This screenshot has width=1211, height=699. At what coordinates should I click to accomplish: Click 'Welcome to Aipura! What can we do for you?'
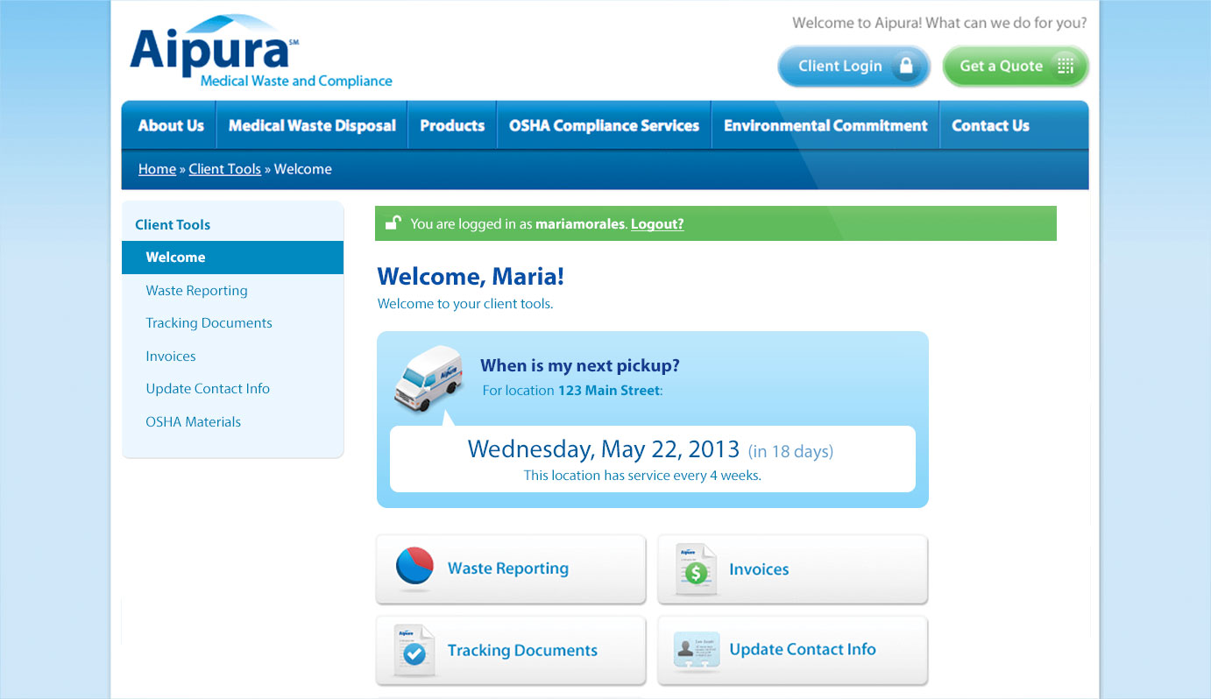coord(939,24)
